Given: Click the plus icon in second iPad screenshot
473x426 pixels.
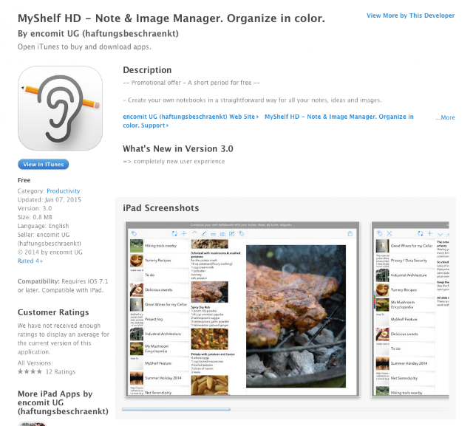Looking at the screenshot, I should (x=430, y=233).
